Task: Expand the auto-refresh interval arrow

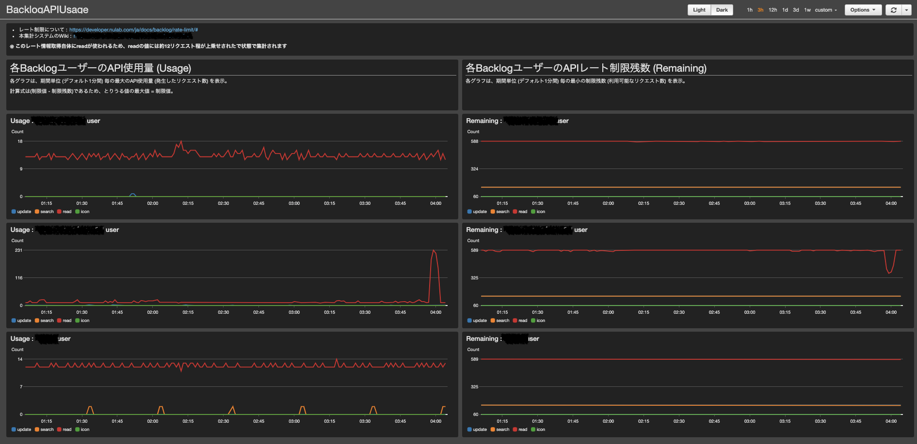Action: [x=906, y=10]
